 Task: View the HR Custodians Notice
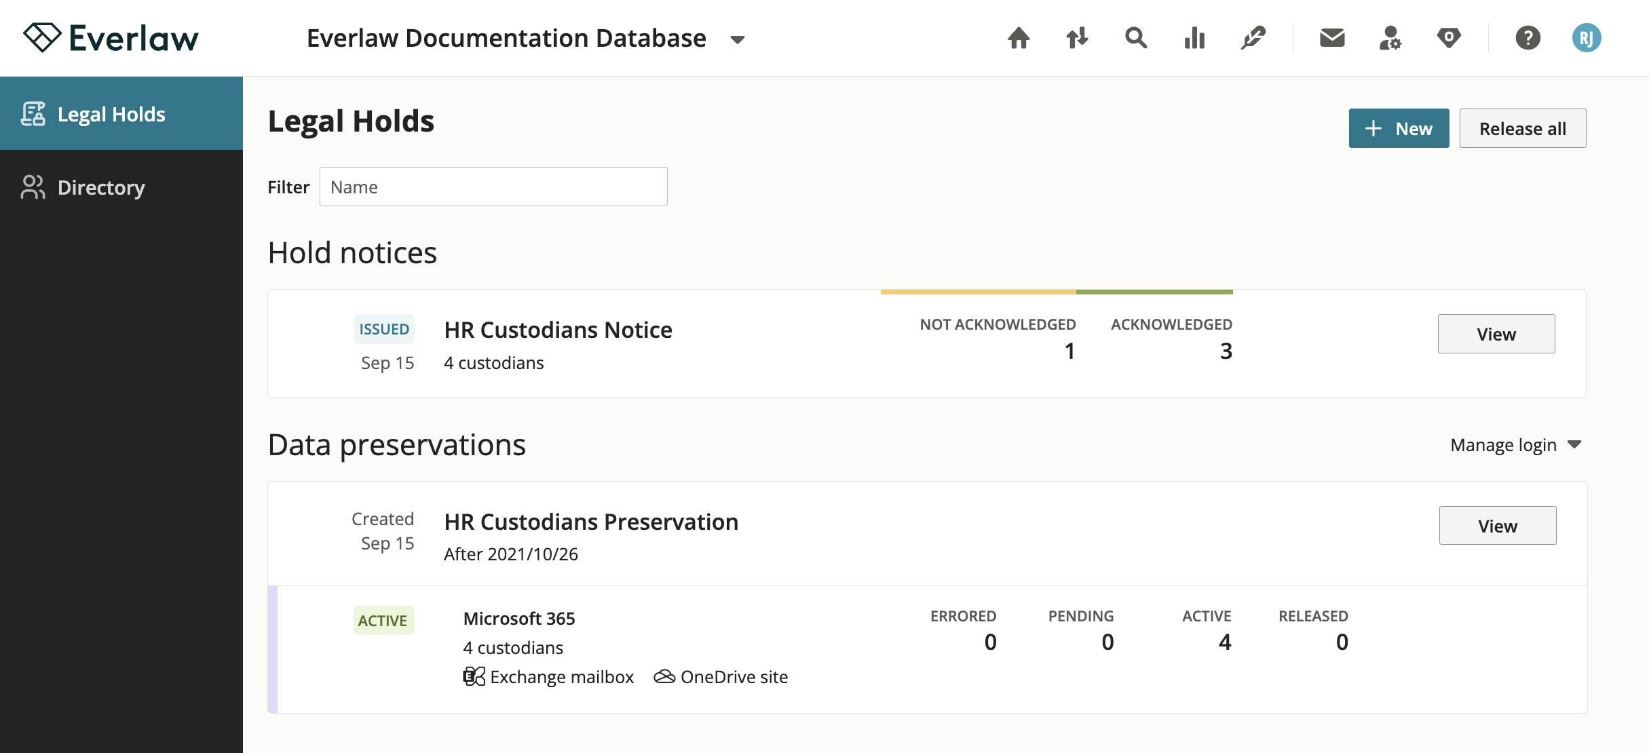pyautogui.click(x=1496, y=333)
